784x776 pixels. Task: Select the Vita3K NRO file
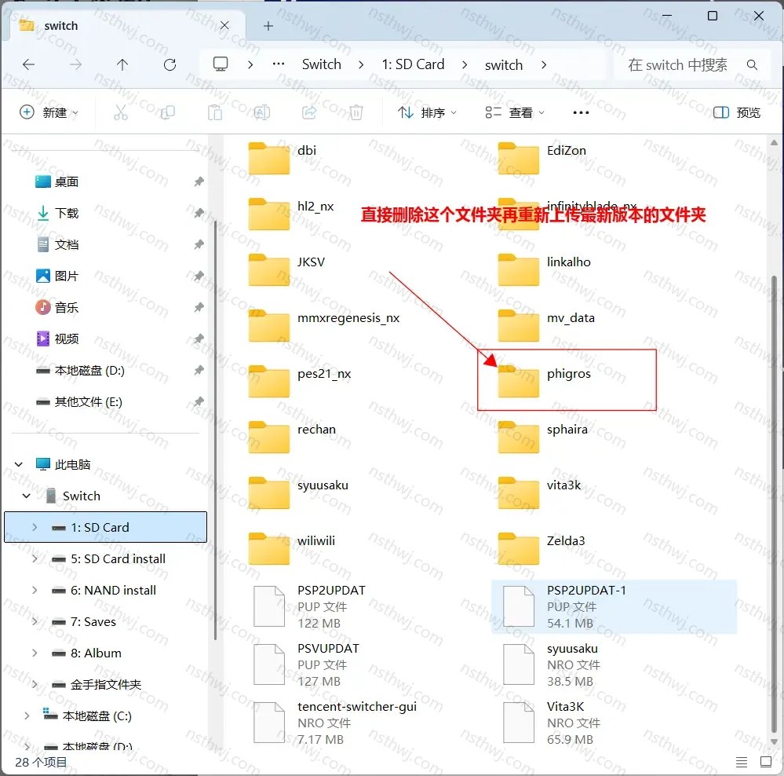point(551,723)
